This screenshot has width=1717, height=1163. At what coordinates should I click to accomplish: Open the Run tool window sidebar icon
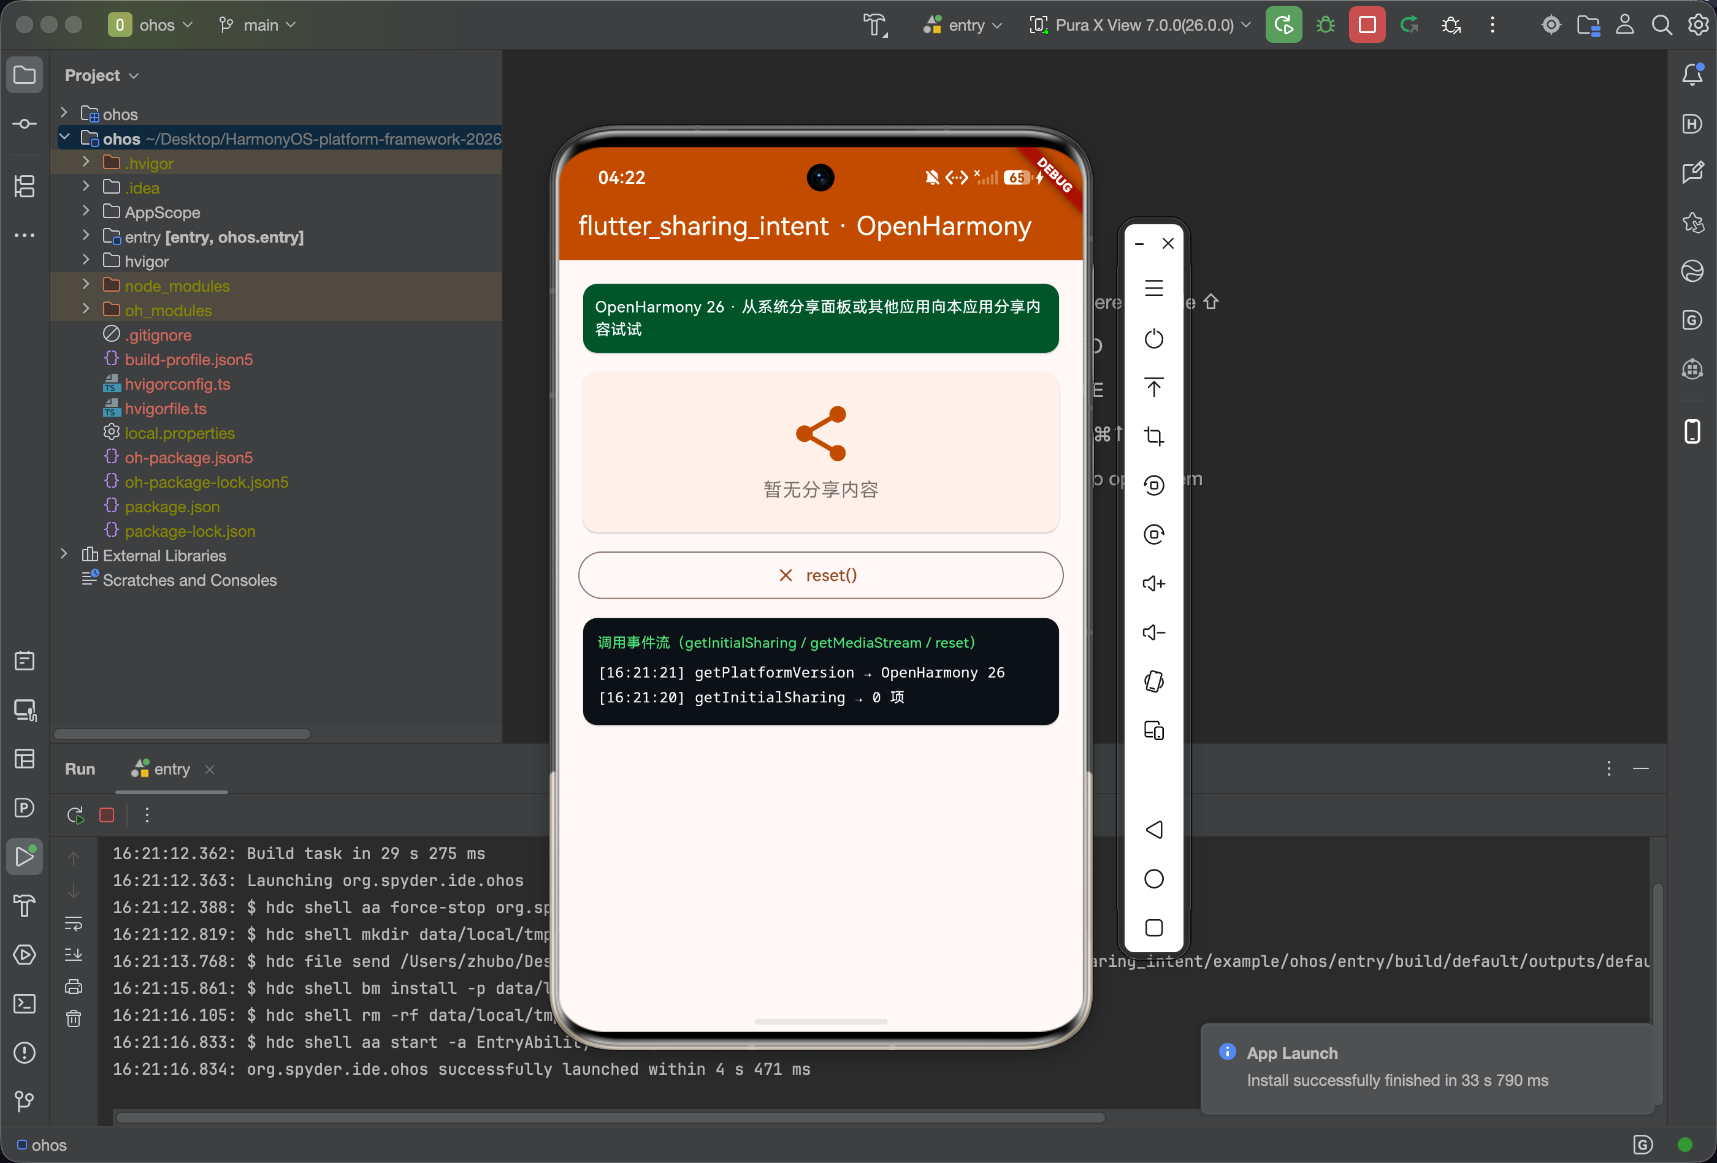point(25,857)
